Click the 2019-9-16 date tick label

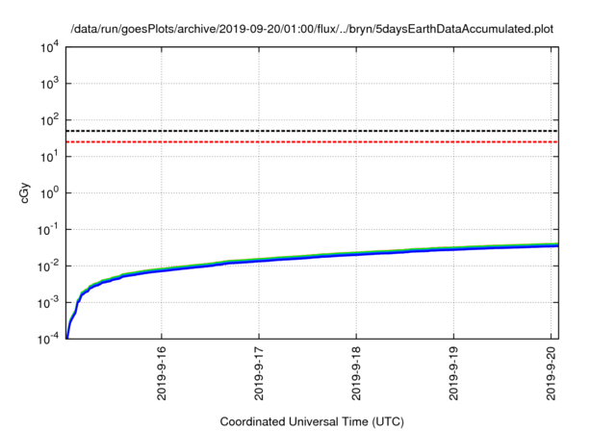[162, 373]
